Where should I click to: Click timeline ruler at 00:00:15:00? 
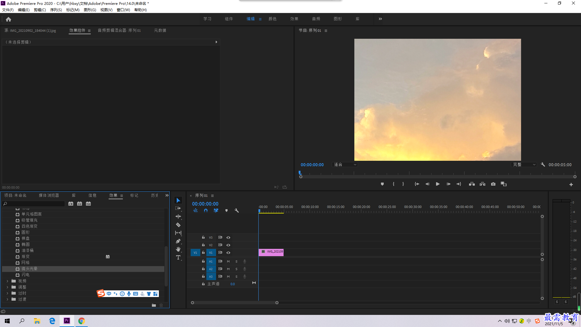click(x=336, y=207)
